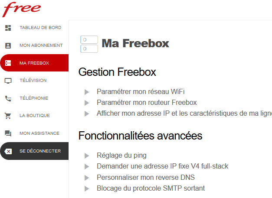Open Paramétrer mon routeur Freebox link
Screen dimensions: 272x198
tap(147, 103)
